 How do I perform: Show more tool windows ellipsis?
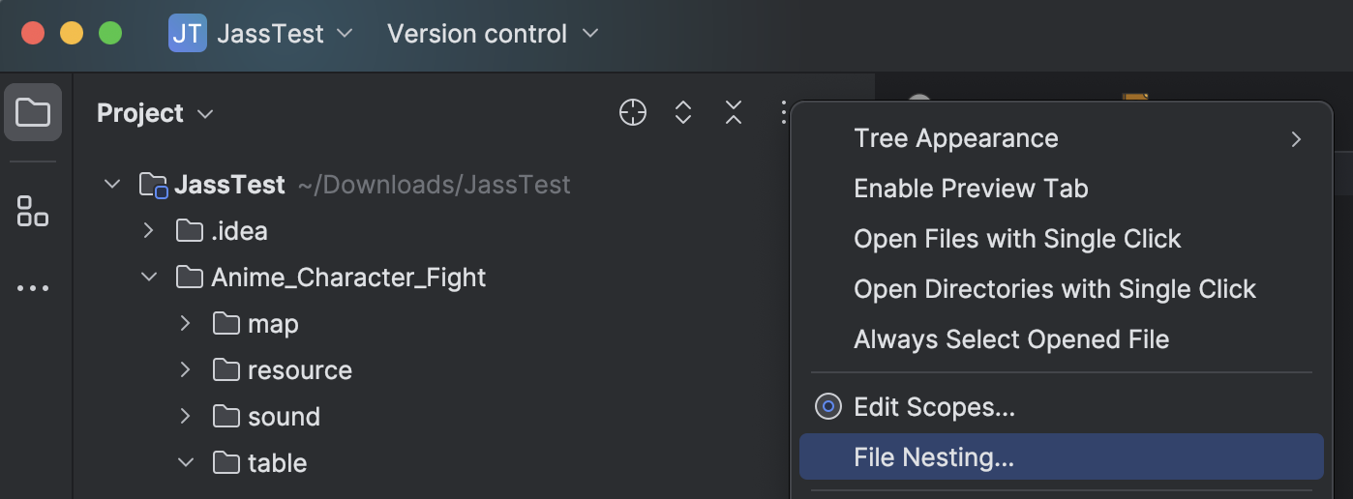pyautogui.click(x=33, y=288)
